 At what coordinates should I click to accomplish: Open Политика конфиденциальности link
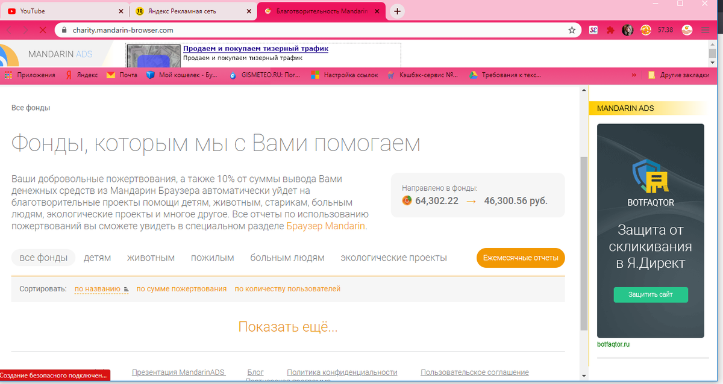tap(342, 373)
